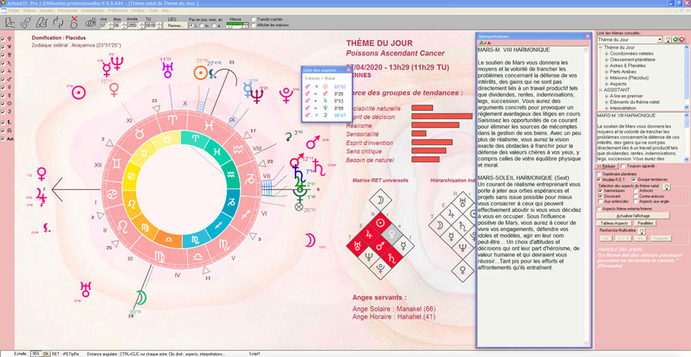This screenshot has width=691, height=357.
Task: Click the hand-shaped icon in the toolbar
Action: (x=26, y=22)
